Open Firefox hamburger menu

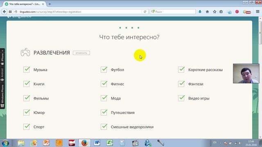coord(257,11)
